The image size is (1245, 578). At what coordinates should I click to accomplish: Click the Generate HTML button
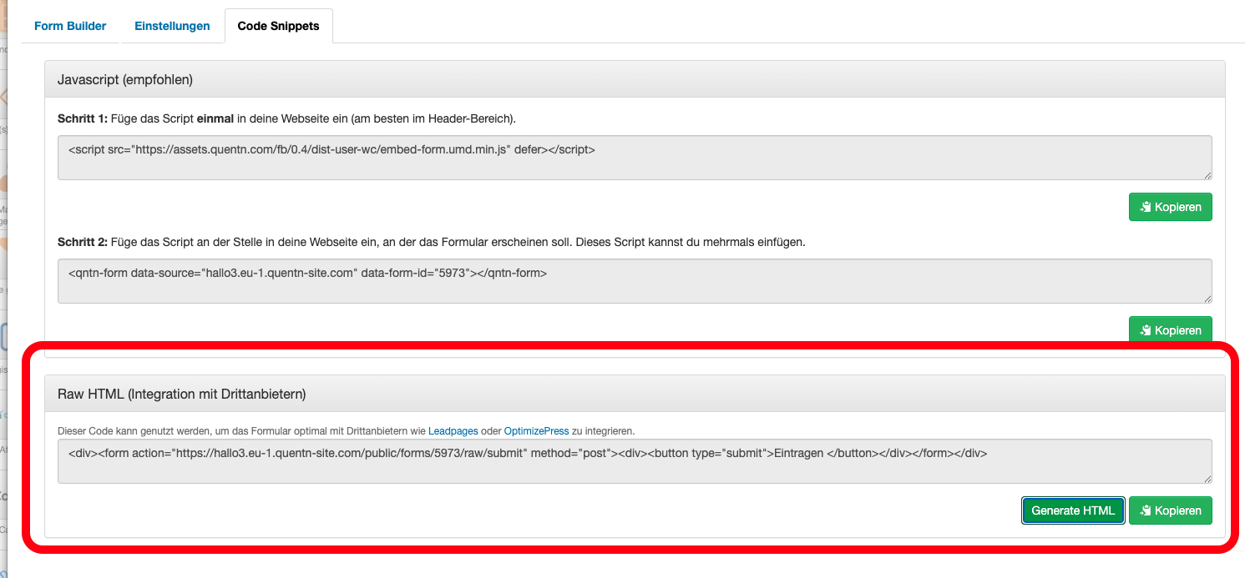(x=1073, y=510)
